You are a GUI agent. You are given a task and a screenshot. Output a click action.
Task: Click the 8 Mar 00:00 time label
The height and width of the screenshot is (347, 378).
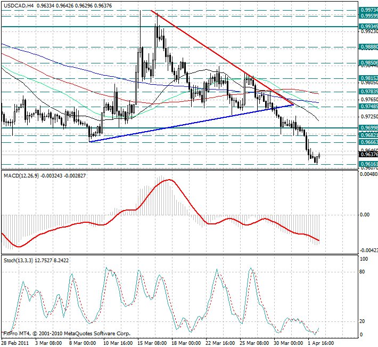pyautogui.click(x=83, y=343)
